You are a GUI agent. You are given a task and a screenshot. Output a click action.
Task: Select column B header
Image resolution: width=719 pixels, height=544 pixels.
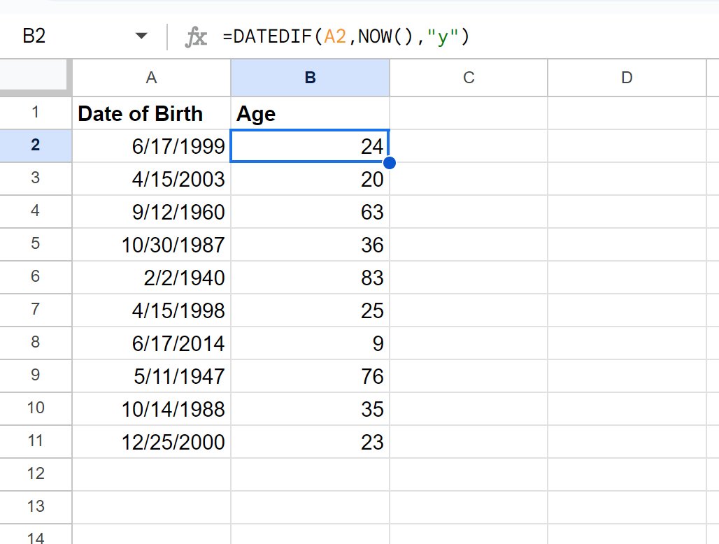[310, 78]
